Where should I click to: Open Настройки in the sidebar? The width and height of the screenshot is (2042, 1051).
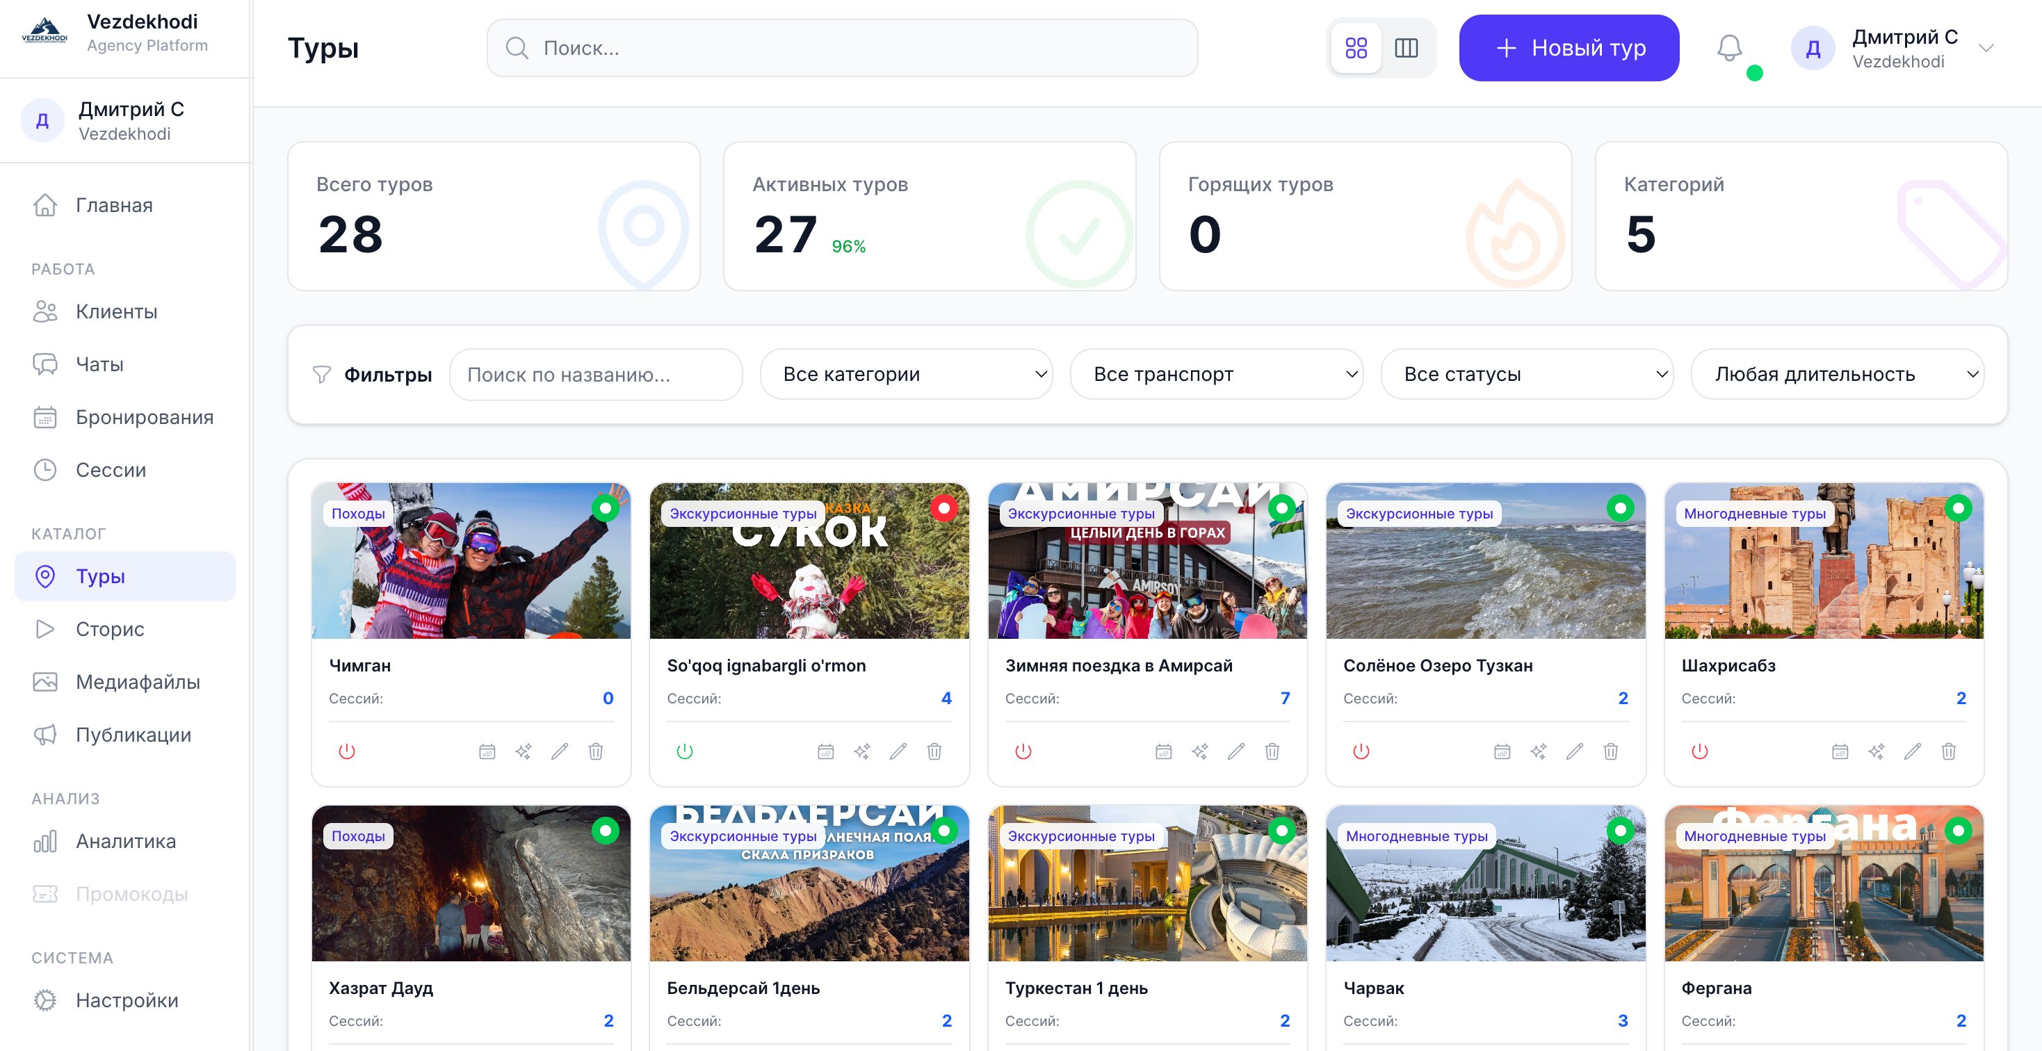125,1000
